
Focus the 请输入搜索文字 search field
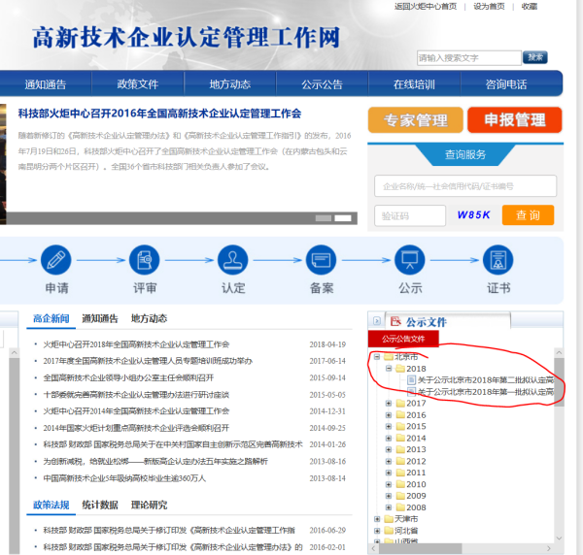coord(469,58)
